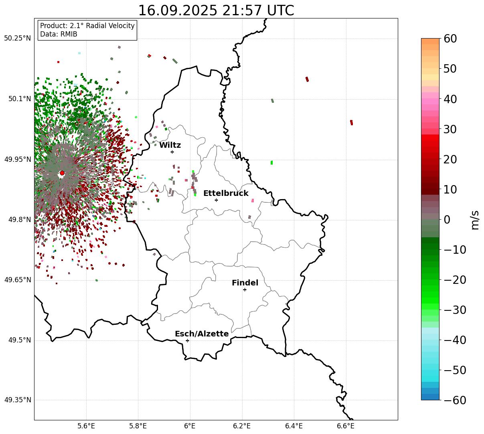Click the 49.35°N latitude label
Image resolution: width=484 pixels, height=434 pixels.
tap(17, 400)
